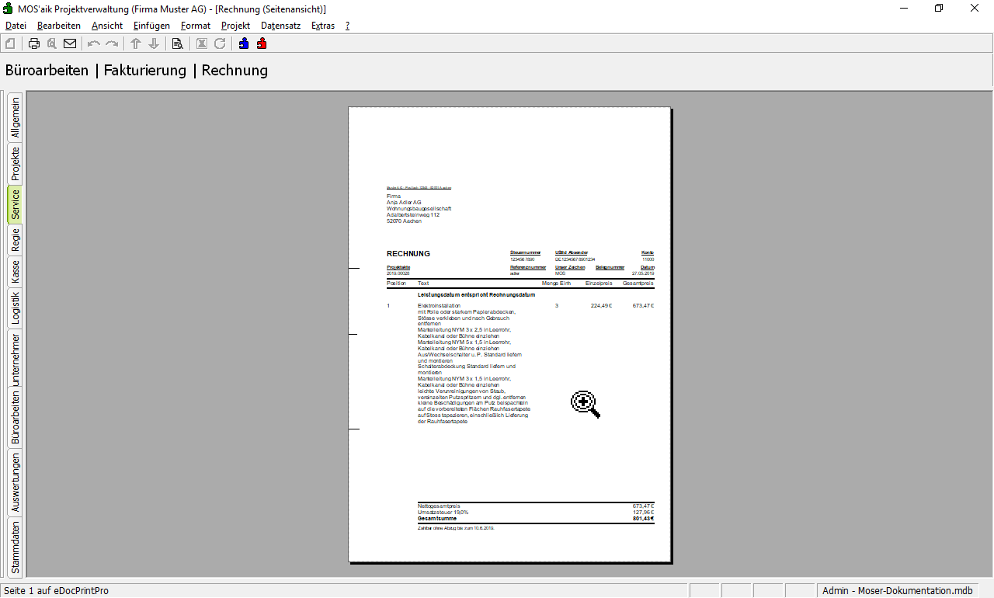Open the Format menu
Screen dimensions: 994x598
click(196, 26)
